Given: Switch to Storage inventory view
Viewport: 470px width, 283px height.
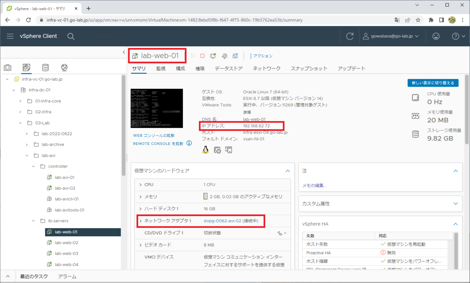Looking at the screenshot, I should coord(45,67).
